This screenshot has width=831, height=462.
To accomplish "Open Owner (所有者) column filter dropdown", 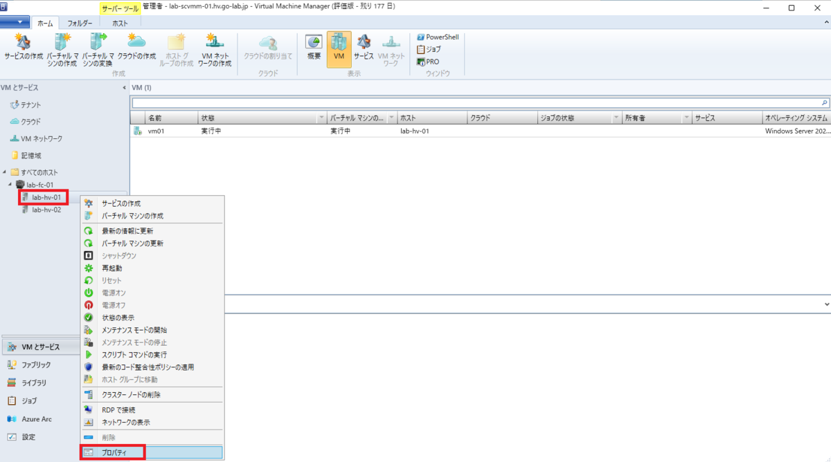I will pos(686,118).
